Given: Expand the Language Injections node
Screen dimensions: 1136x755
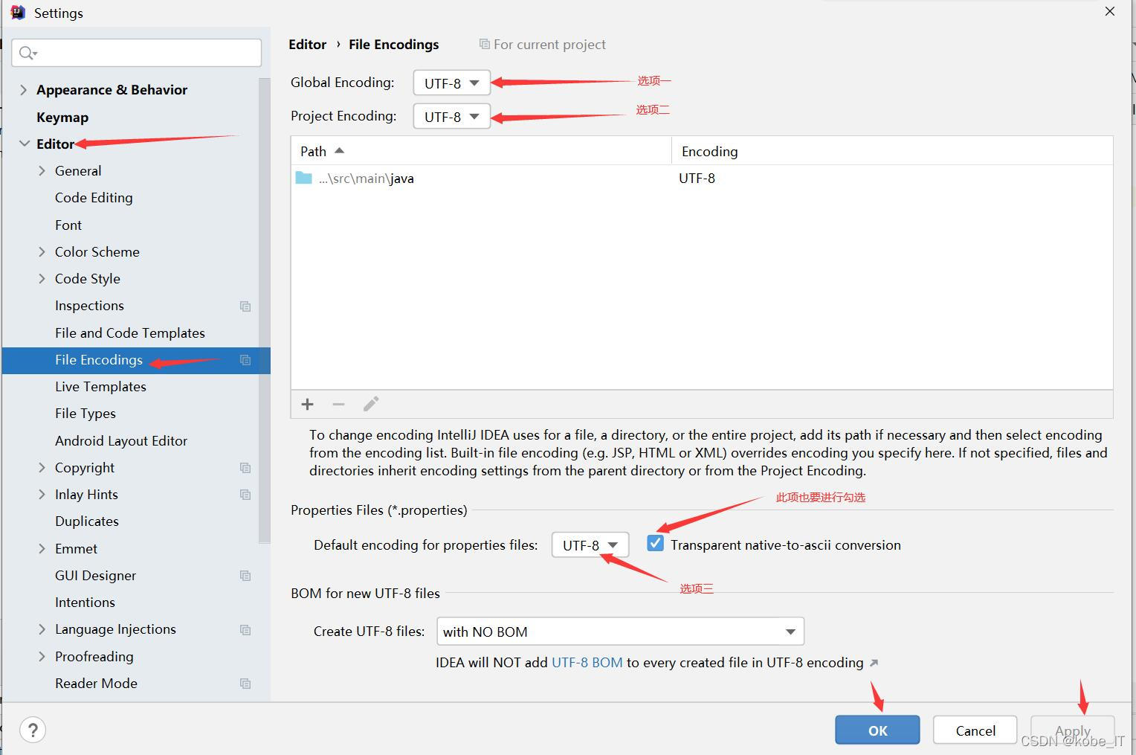Looking at the screenshot, I should 42,629.
